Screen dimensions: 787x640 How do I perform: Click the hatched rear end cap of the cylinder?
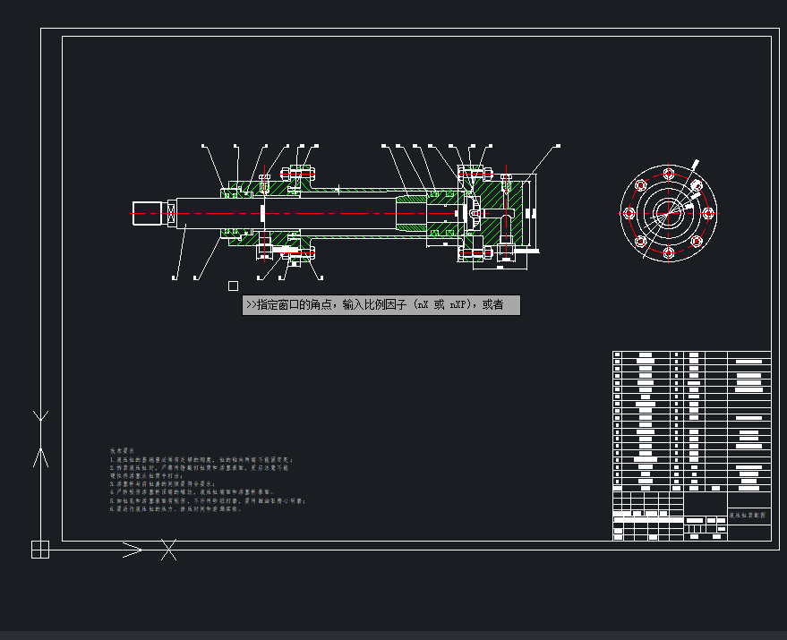(497, 213)
